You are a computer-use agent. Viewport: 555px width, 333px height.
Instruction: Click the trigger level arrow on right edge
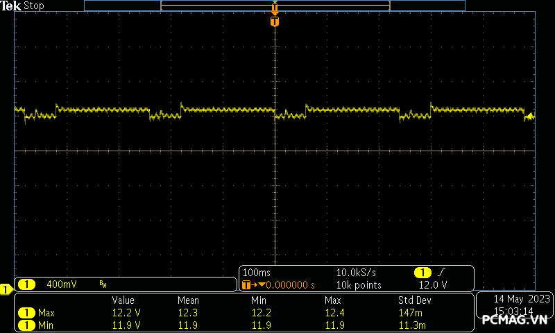[x=530, y=117]
